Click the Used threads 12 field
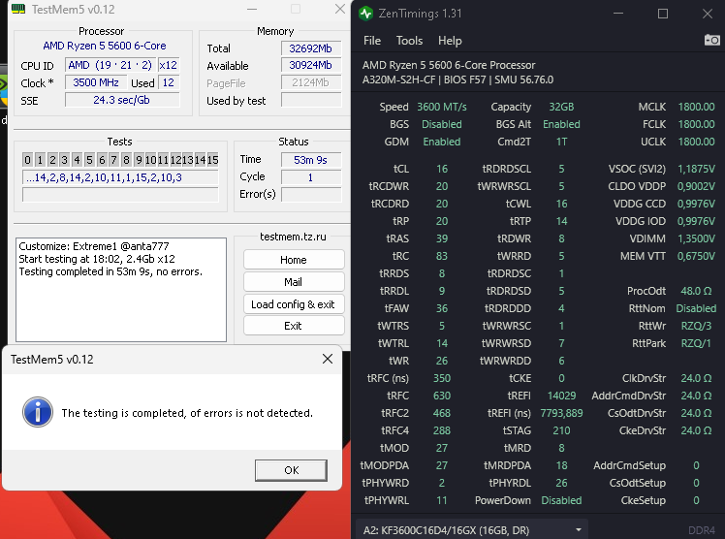Image resolution: width=725 pixels, height=539 pixels. 169,82
